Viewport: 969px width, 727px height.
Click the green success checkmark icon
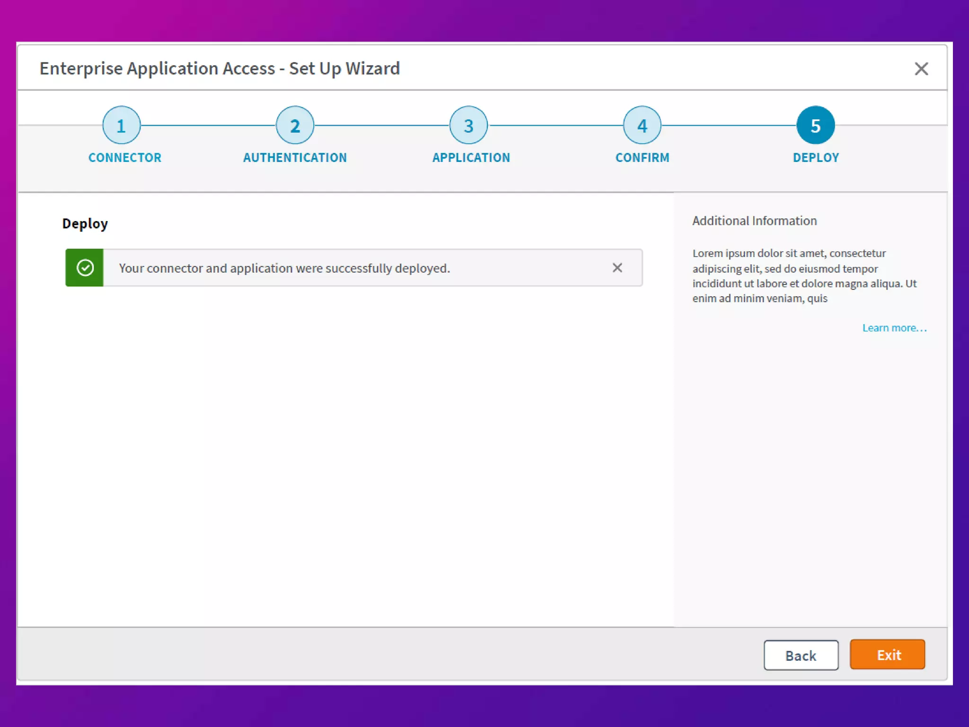coord(85,268)
